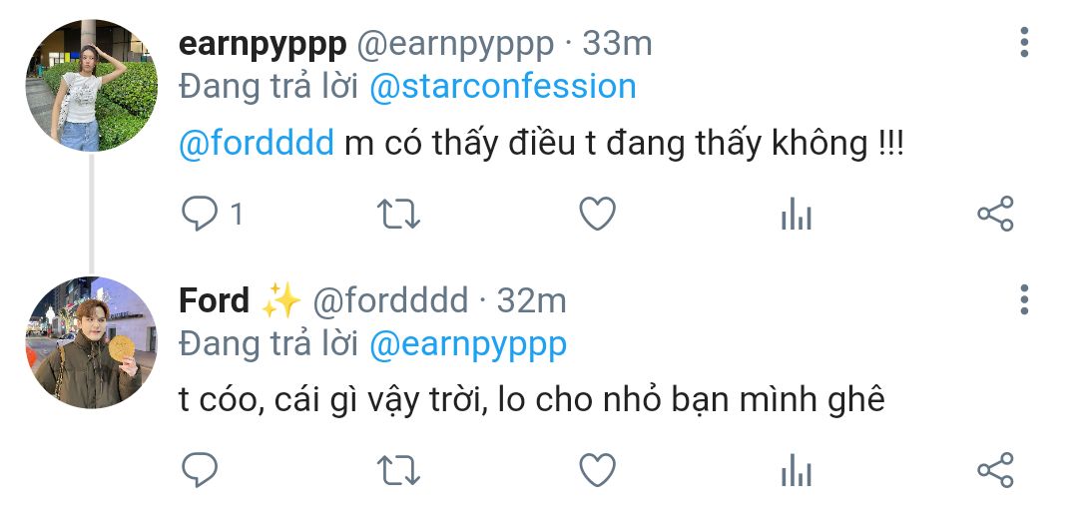The image size is (1078, 509).
Task: Open more options menu on Ford's tweet
Action: (x=1024, y=299)
